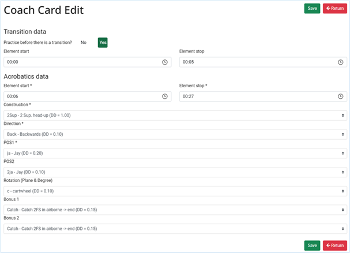Viewport: 350px width, 253px height.
Task: Open the POS1 Jay dropdown
Action: coord(174,153)
